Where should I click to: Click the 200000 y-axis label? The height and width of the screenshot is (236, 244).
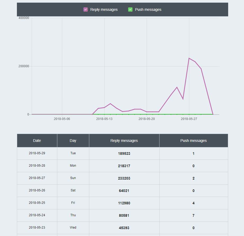tap(24, 66)
